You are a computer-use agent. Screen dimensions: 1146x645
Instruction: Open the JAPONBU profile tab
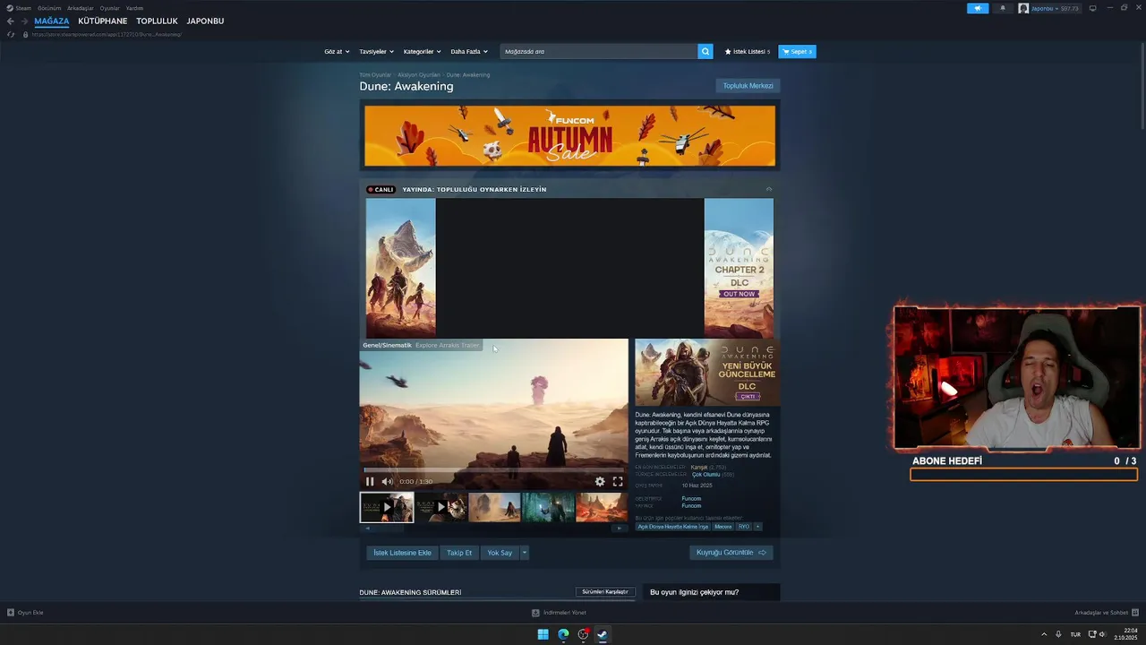point(205,21)
